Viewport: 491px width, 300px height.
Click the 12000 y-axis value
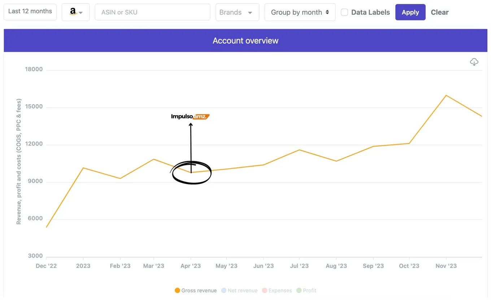tap(34, 144)
